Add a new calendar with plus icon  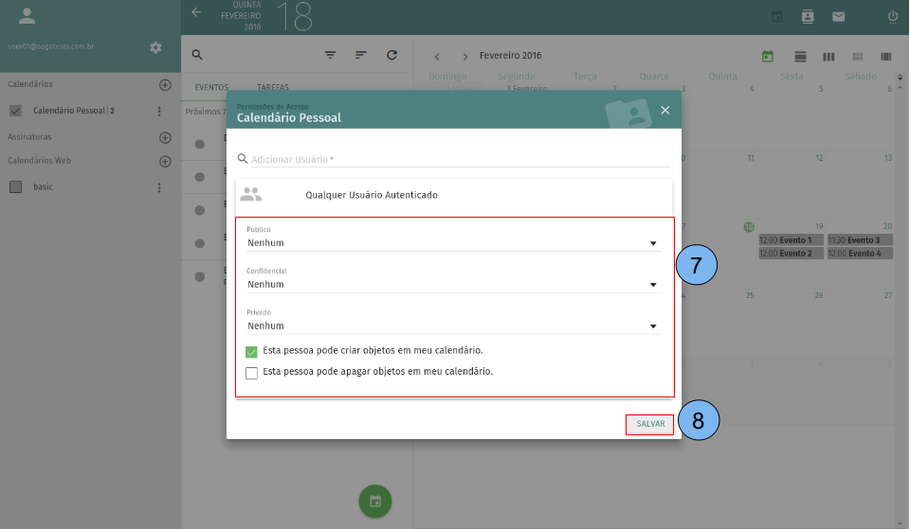tap(165, 85)
